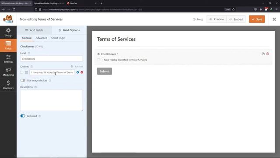Click the Terms of Services form title
Image resolution: width=280 pixels, height=158 pixels.
coord(116,39)
